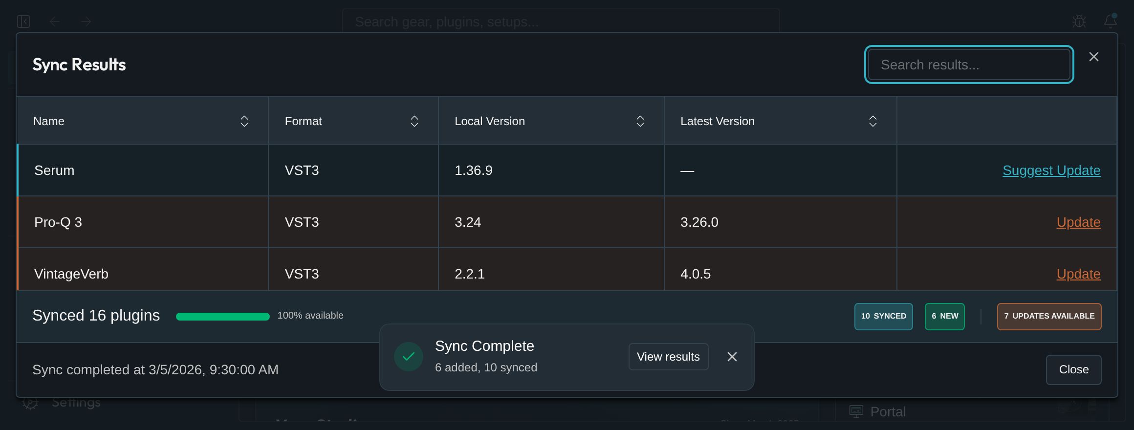Click View results in the toast

[x=668, y=357]
